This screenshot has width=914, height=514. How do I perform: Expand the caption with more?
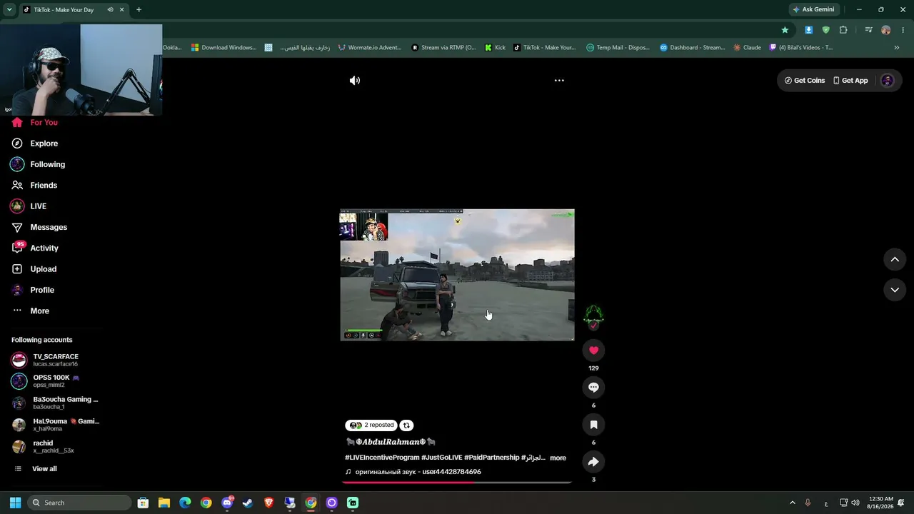click(x=558, y=458)
